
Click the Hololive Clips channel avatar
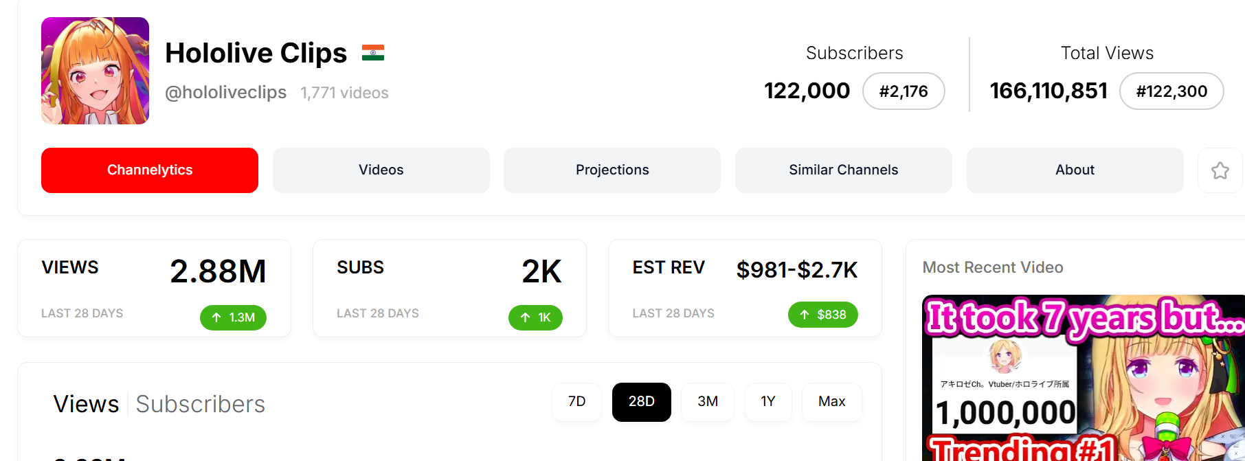point(95,71)
